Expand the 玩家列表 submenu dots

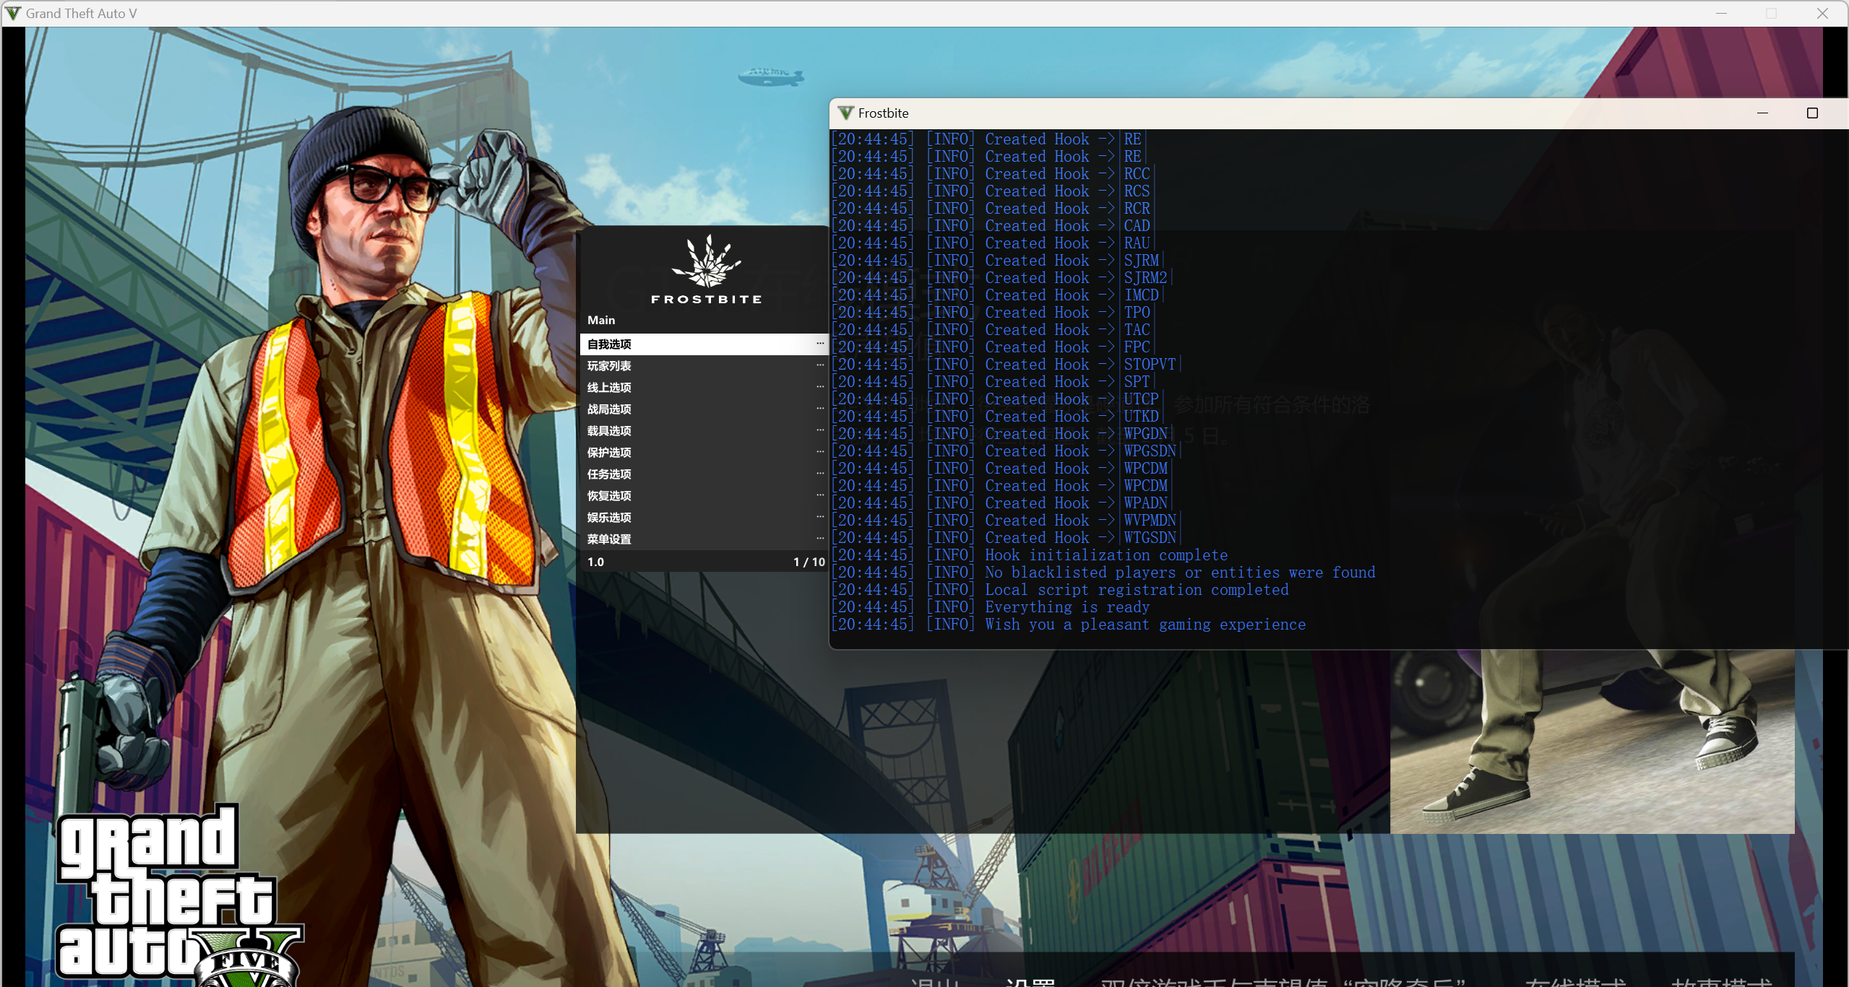click(820, 365)
